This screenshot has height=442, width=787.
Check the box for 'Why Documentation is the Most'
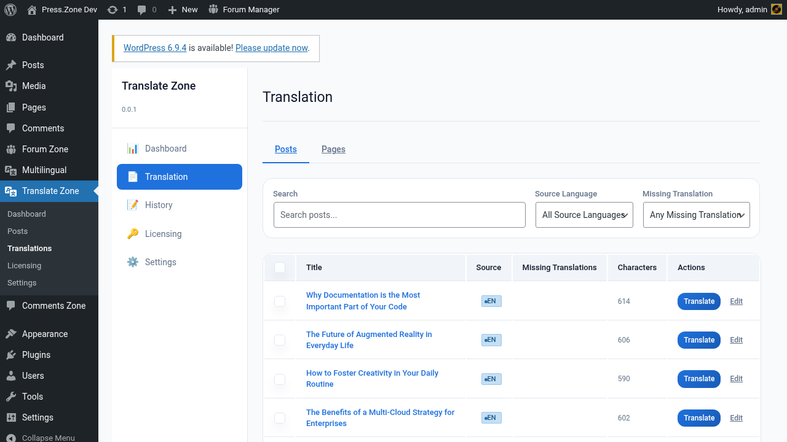tap(280, 301)
